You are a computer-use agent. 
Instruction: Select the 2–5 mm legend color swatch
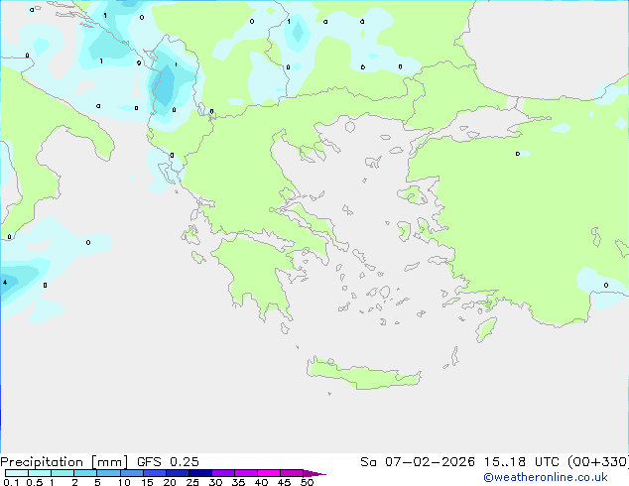pyautogui.click(x=85, y=473)
